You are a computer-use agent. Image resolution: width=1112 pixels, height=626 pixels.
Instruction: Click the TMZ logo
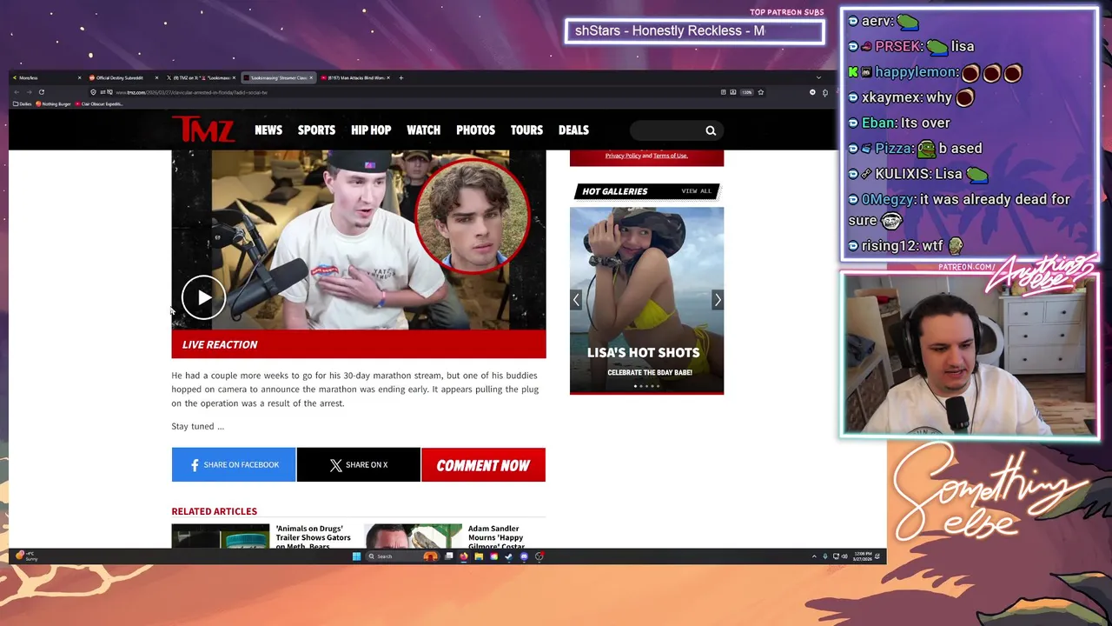(x=202, y=130)
